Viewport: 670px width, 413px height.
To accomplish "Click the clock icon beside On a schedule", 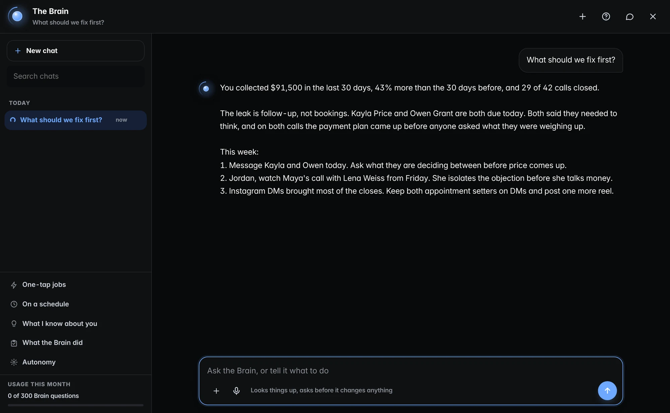I will [14, 304].
